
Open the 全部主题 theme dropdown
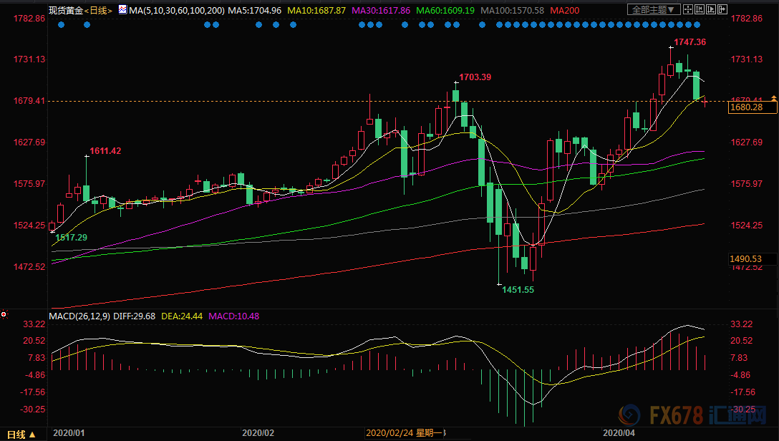649,10
